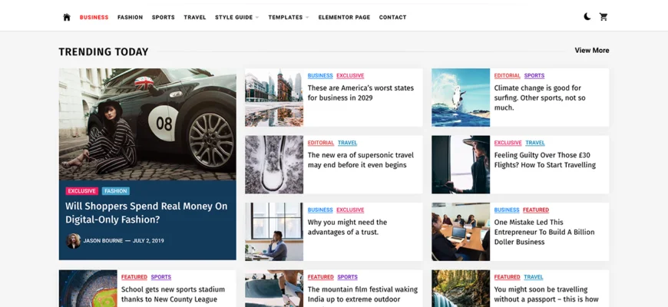Click the surfing shark article thumbnail
The width and height of the screenshot is (668, 307).
coord(461,97)
